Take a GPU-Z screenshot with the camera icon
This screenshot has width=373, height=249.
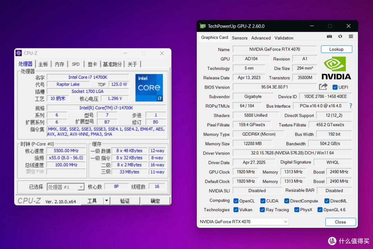329,36
